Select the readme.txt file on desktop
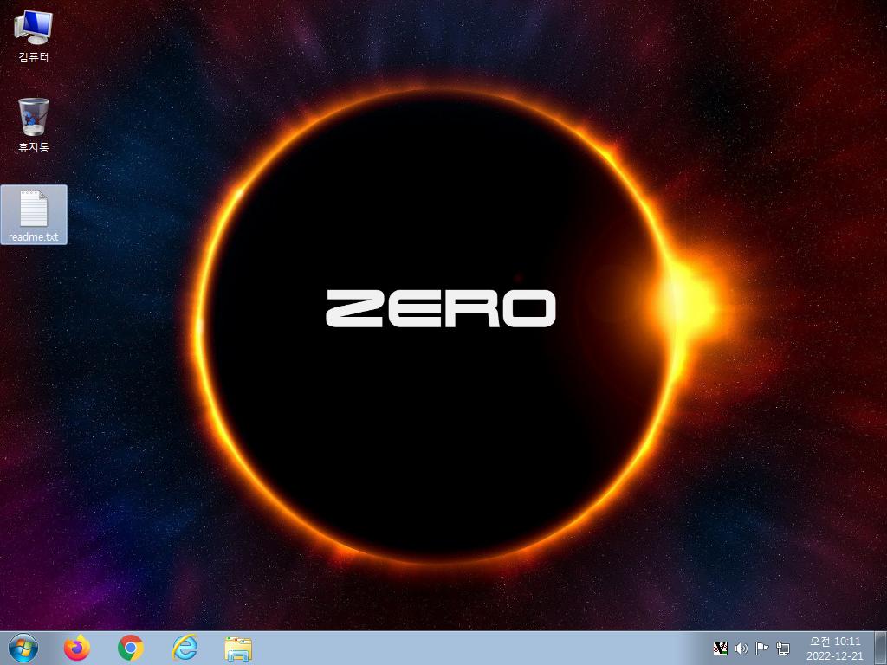The height and width of the screenshot is (665, 887). click(34, 215)
